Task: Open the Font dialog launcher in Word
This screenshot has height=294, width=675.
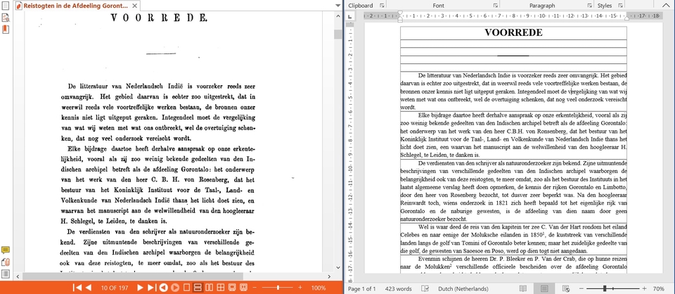Action: point(496,6)
